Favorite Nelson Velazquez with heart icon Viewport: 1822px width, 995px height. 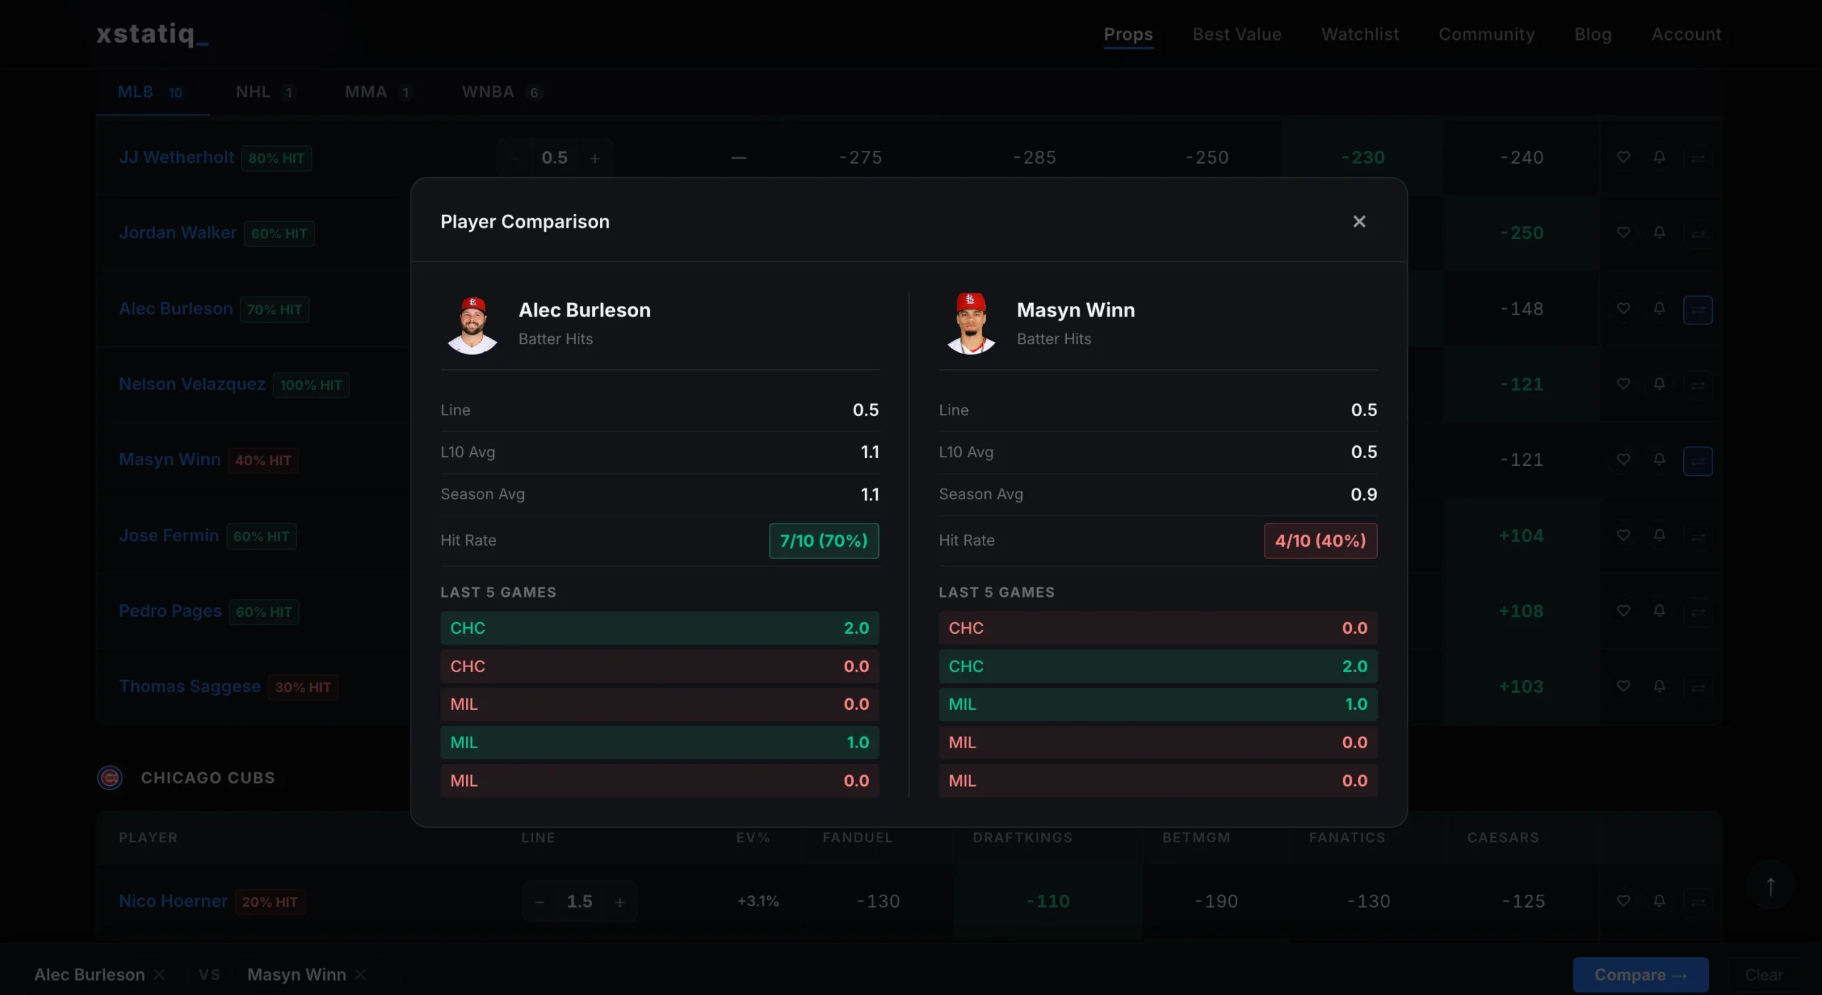pos(1623,384)
